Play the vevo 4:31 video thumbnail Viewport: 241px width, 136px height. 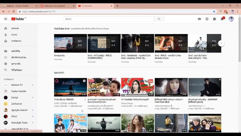click(137, 123)
